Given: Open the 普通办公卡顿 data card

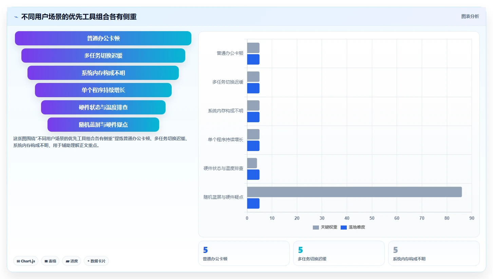Looking at the screenshot, I should 244,253.
